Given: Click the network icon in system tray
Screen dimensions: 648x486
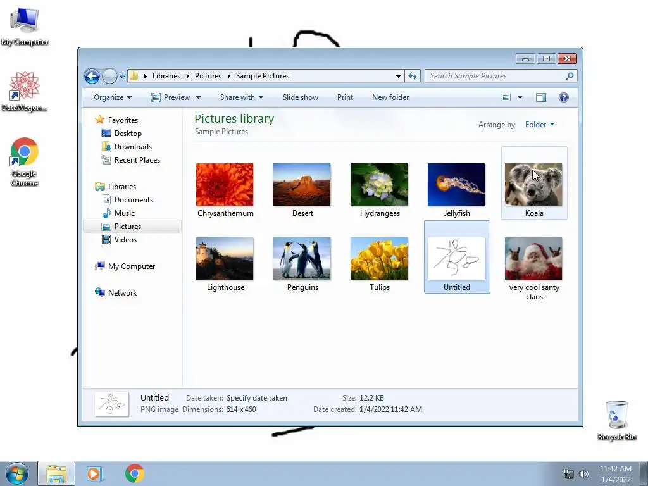Looking at the screenshot, I should point(569,474).
